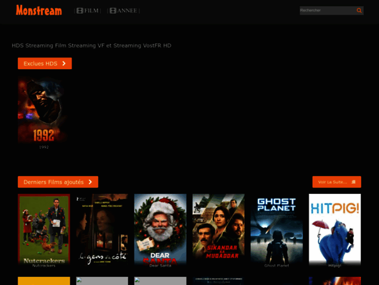The width and height of the screenshot is (379, 285).
Task: Click the Voir La Suite text
Action: click(x=333, y=182)
